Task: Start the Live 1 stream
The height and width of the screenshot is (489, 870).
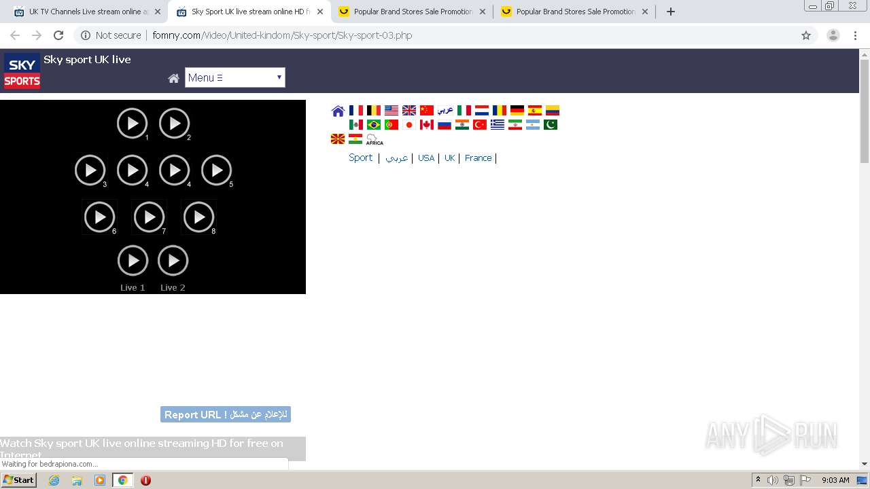Action: pyautogui.click(x=133, y=261)
